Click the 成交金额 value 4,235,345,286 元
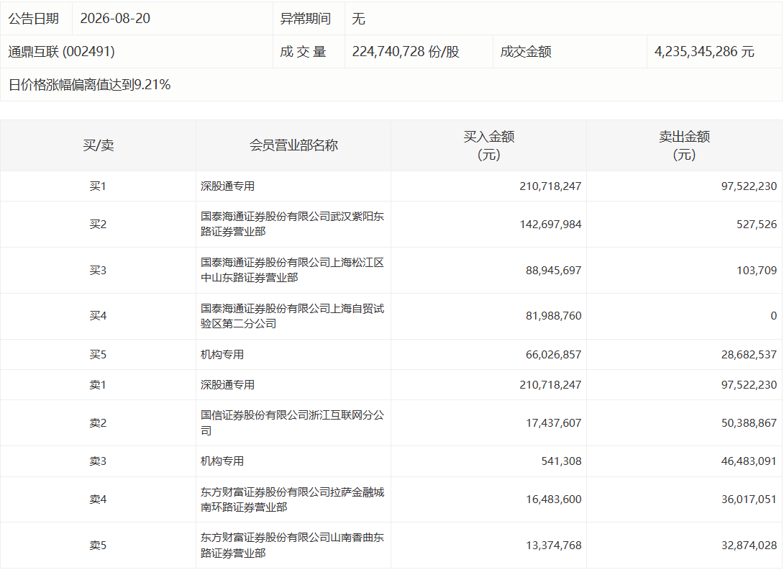Image resolution: width=784 pixels, height=570 pixels. click(x=704, y=52)
